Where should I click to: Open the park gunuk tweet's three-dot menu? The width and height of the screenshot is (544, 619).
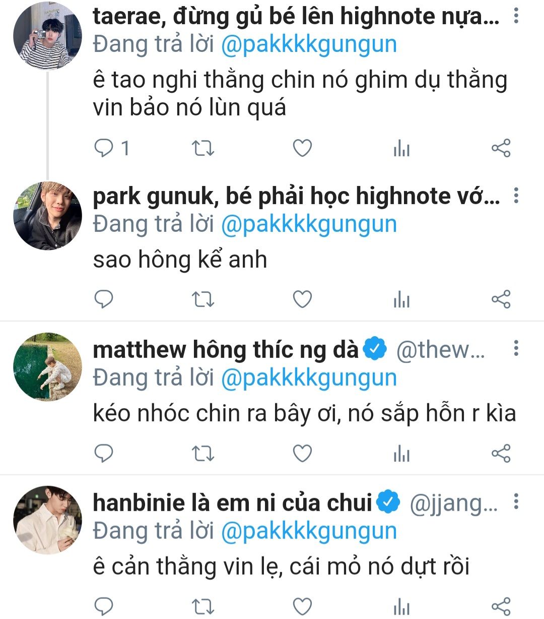click(x=516, y=196)
